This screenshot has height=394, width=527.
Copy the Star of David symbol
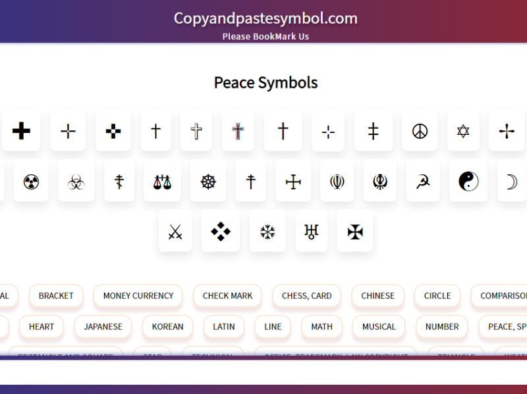[x=463, y=130]
